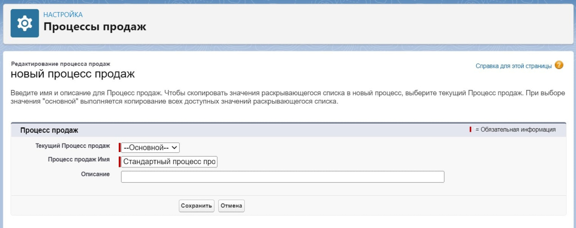Click into the 'Описание' text field
This screenshot has height=228, width=576.
[x=283, y=177]
